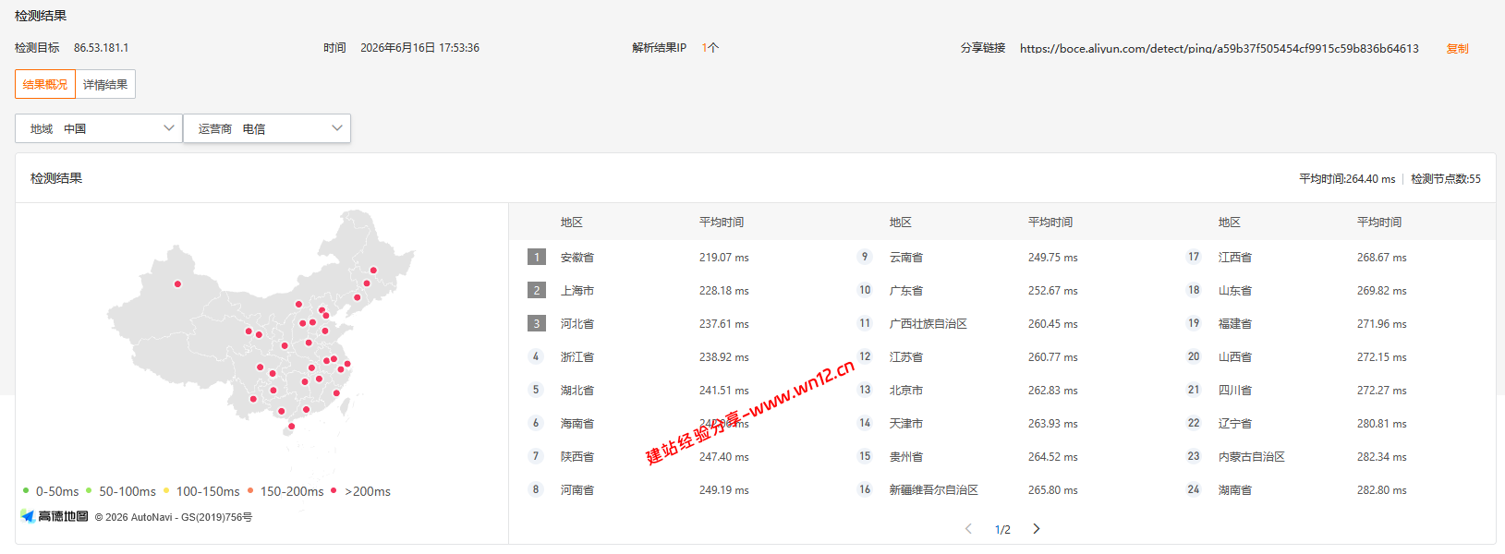Click the Xinjiang node dot on map
The image size is (1505, 554).
tap(177, 284)
